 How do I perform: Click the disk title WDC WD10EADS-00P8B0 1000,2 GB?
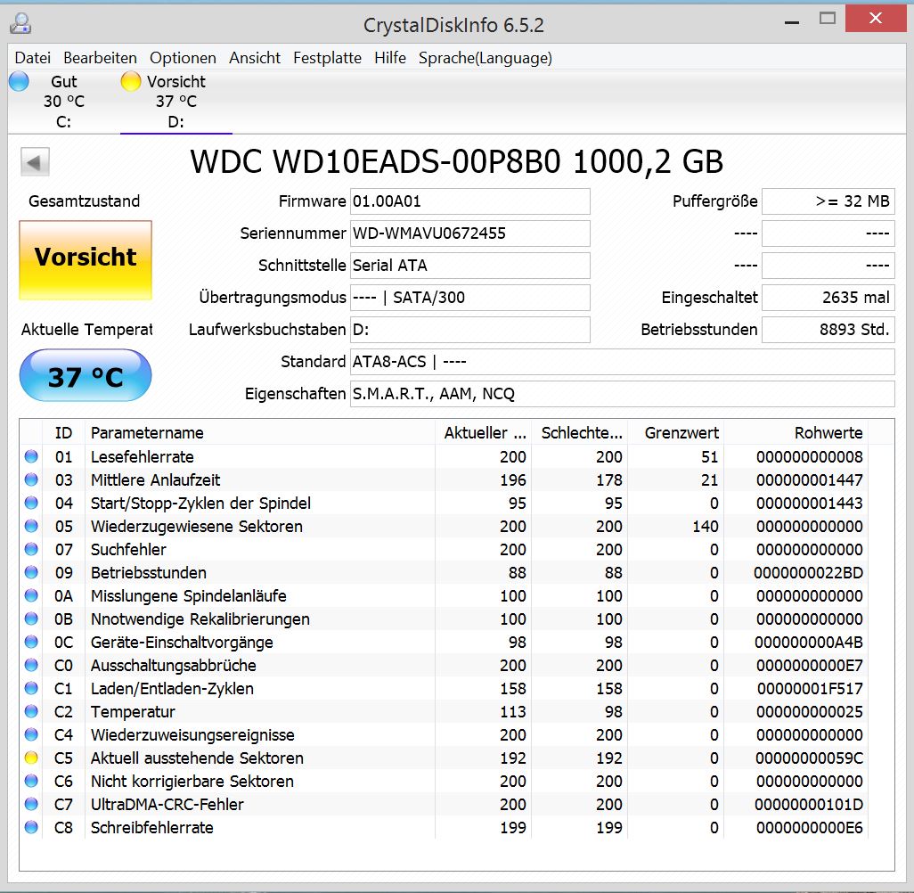[x=456, y=161]
